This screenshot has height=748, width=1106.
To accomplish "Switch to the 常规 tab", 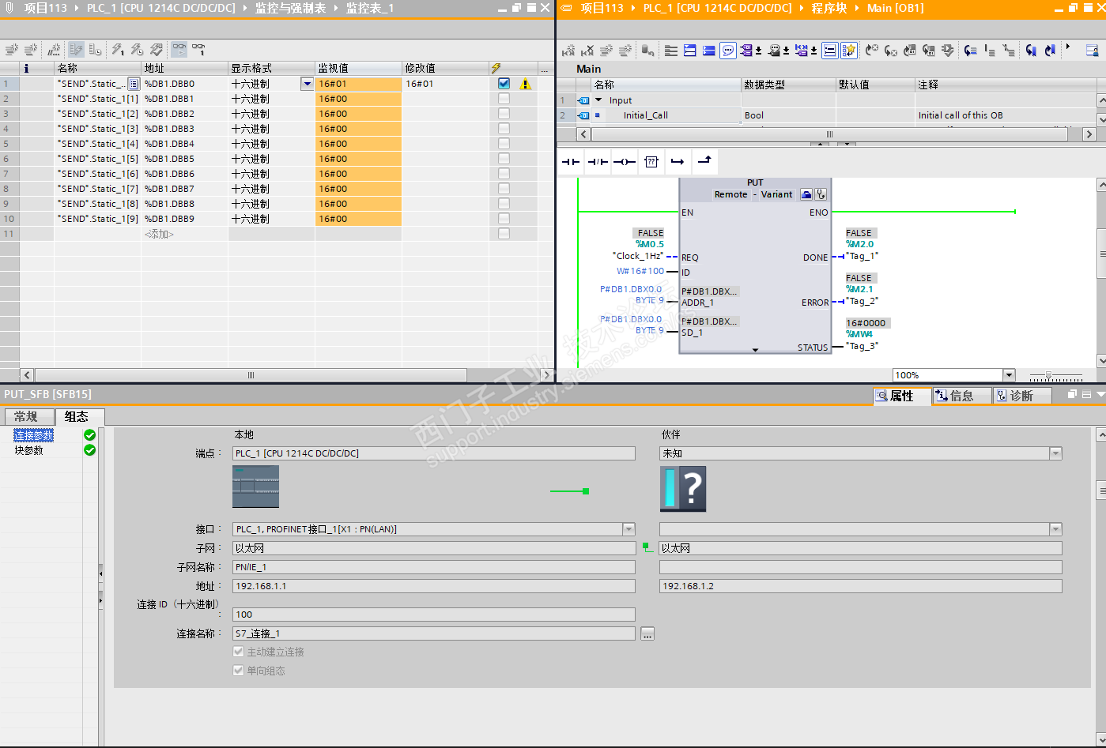I will click(26, 416).
